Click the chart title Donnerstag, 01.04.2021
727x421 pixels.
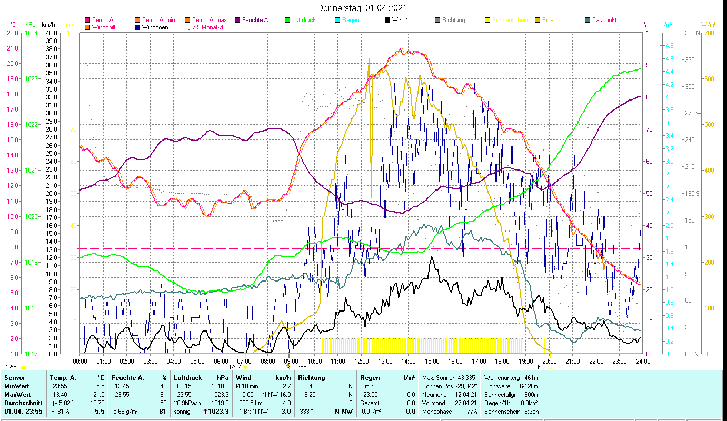pyautogui.click(x=362, y=8)
